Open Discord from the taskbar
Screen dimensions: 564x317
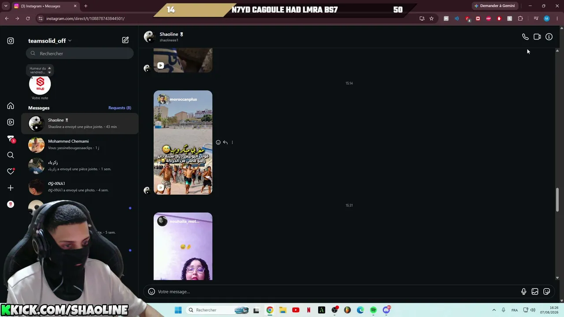[386, 310]
